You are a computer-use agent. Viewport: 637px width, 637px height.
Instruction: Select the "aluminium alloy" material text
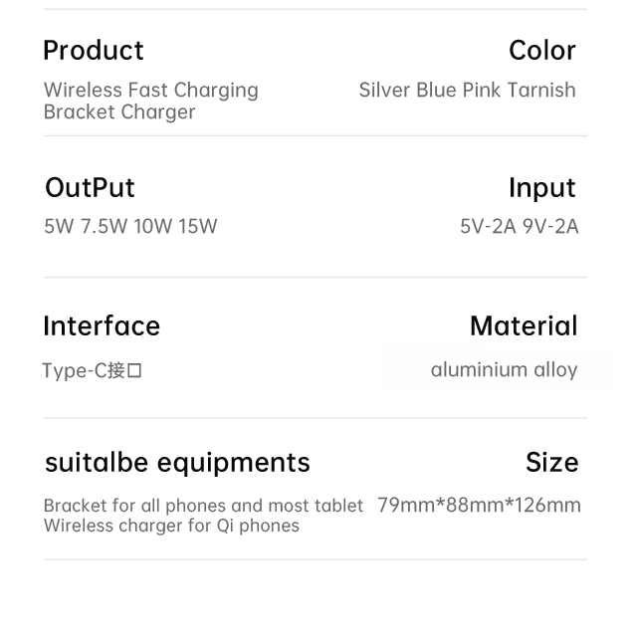tap(504, 370)
